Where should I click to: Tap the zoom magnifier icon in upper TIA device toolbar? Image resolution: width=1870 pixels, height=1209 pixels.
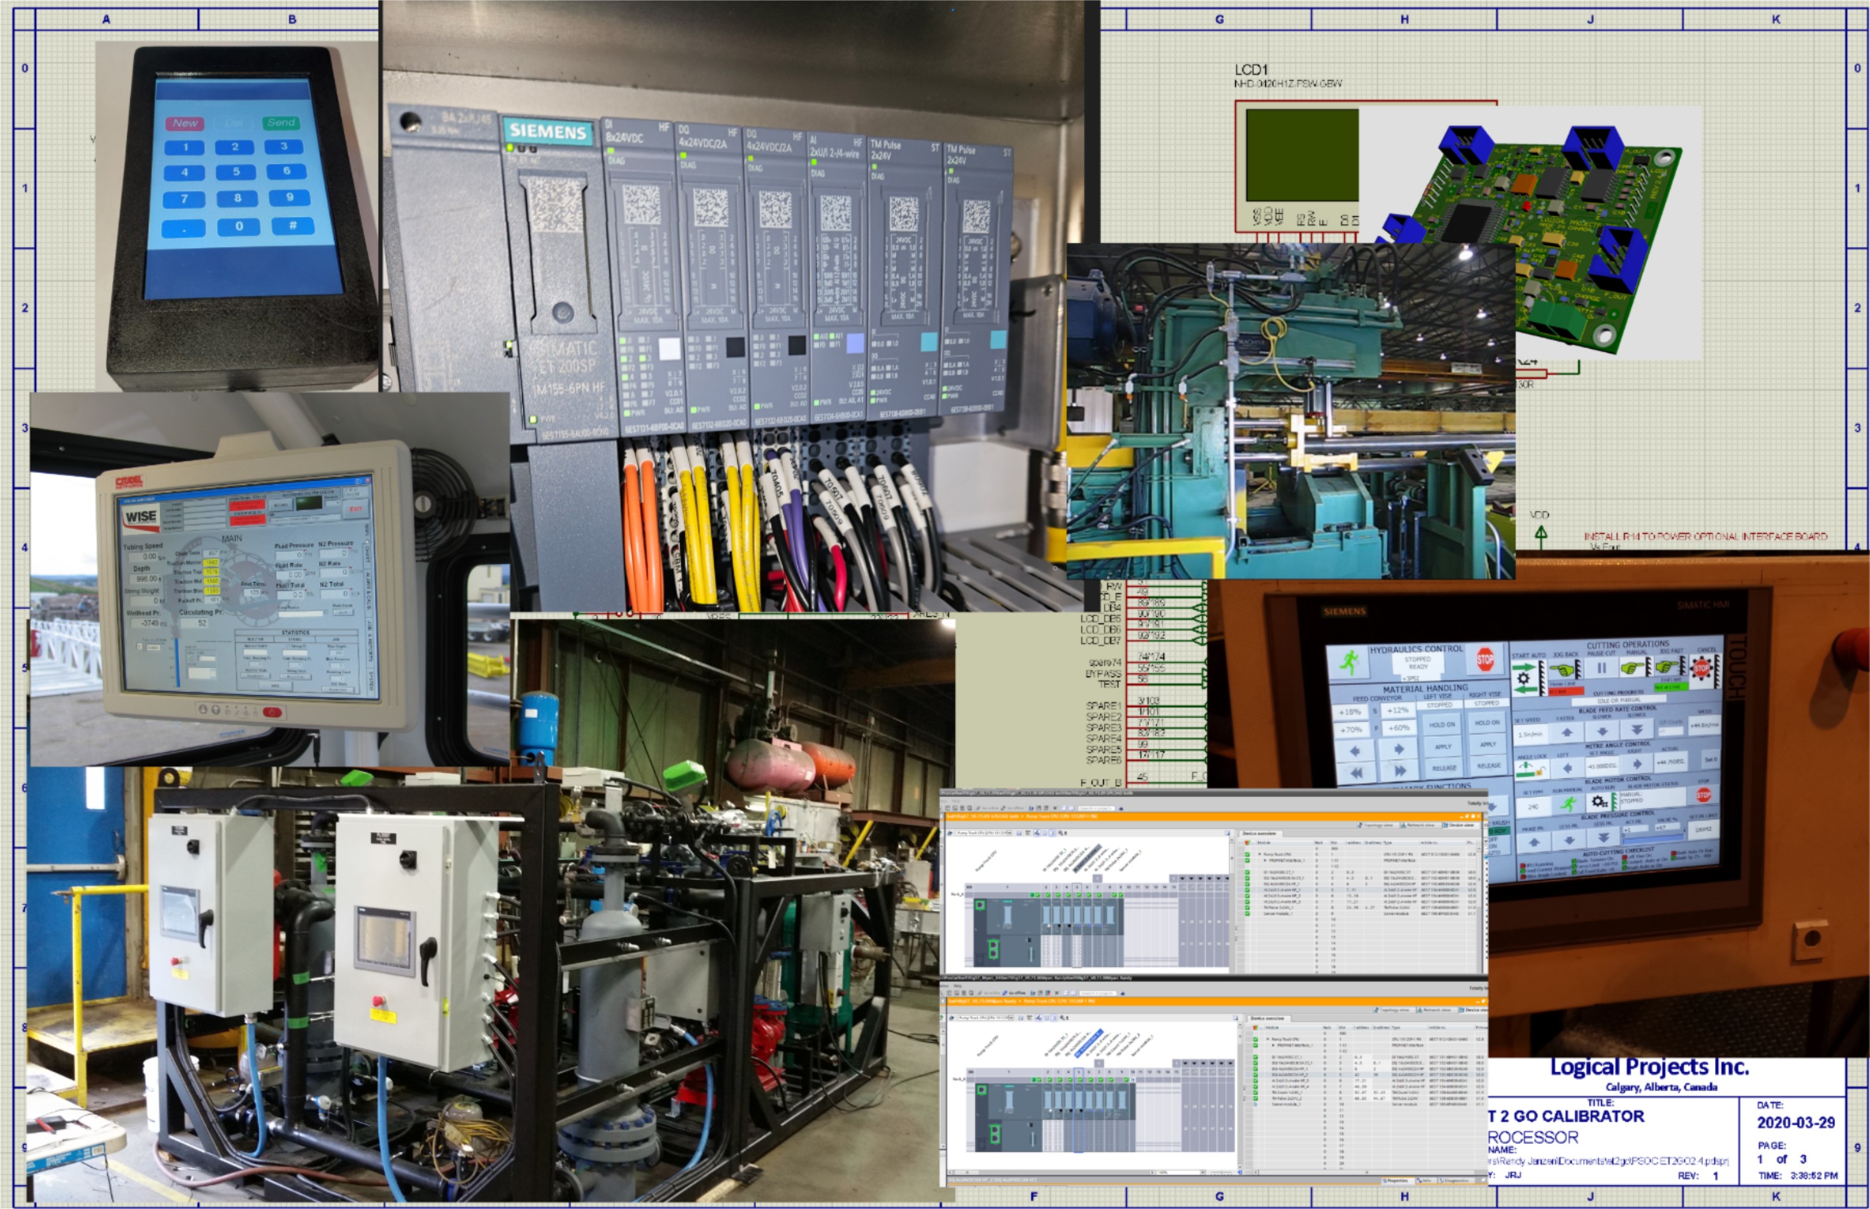tap(1061, 833)
